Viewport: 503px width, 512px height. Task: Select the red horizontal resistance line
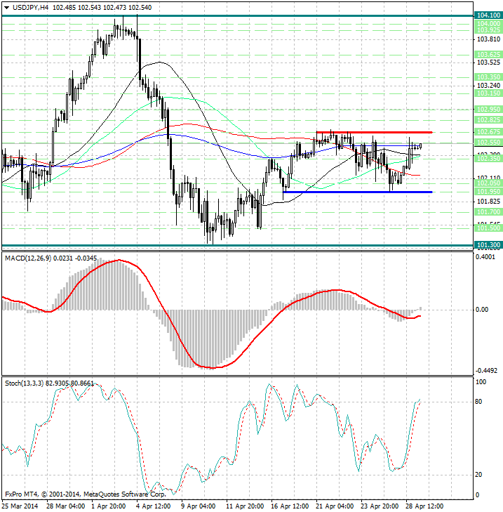pos(375,132)
